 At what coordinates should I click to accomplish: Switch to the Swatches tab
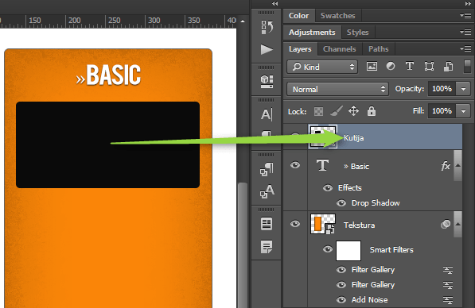pyautogui.click(x=338, y=15)
